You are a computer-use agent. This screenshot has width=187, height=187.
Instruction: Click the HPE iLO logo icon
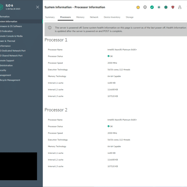[1, 7]
